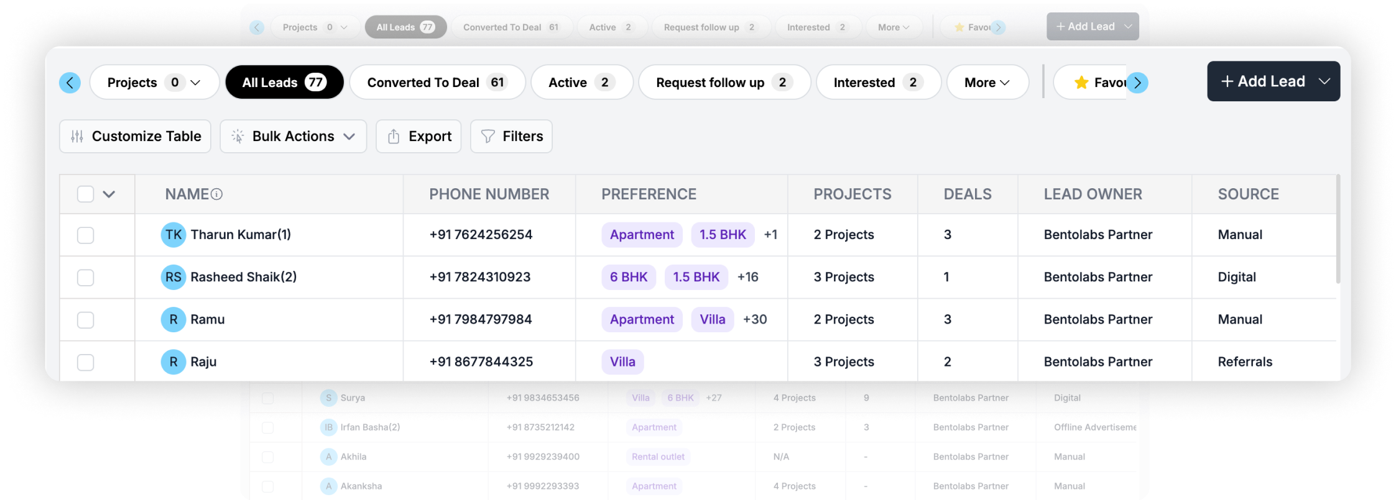Image resolution: width=1396 pixels, height=500 pixels.
Task: Select the checkbox for Irfan Basha row in background
Action: [267, 427]
